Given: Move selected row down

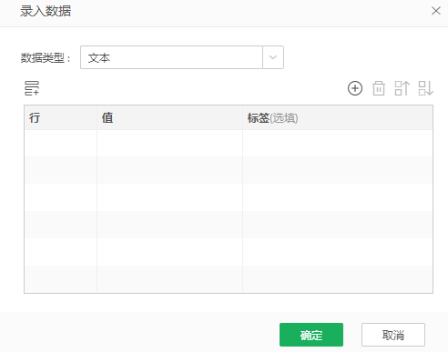Looking at the screenshot, I should pyautogui.click(x=426, y=88).
